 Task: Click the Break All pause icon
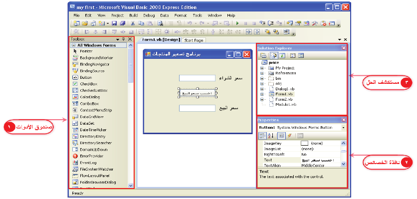[246, 23]
